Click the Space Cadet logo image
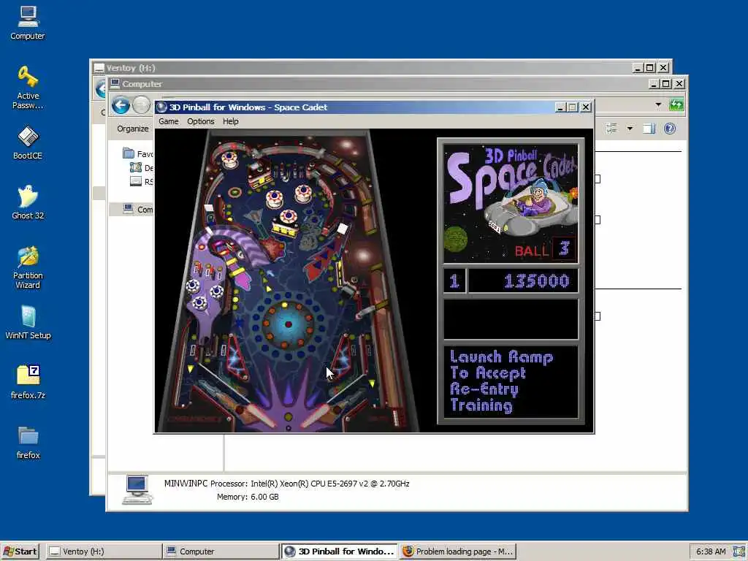748x561 pixels. (511, 203)
